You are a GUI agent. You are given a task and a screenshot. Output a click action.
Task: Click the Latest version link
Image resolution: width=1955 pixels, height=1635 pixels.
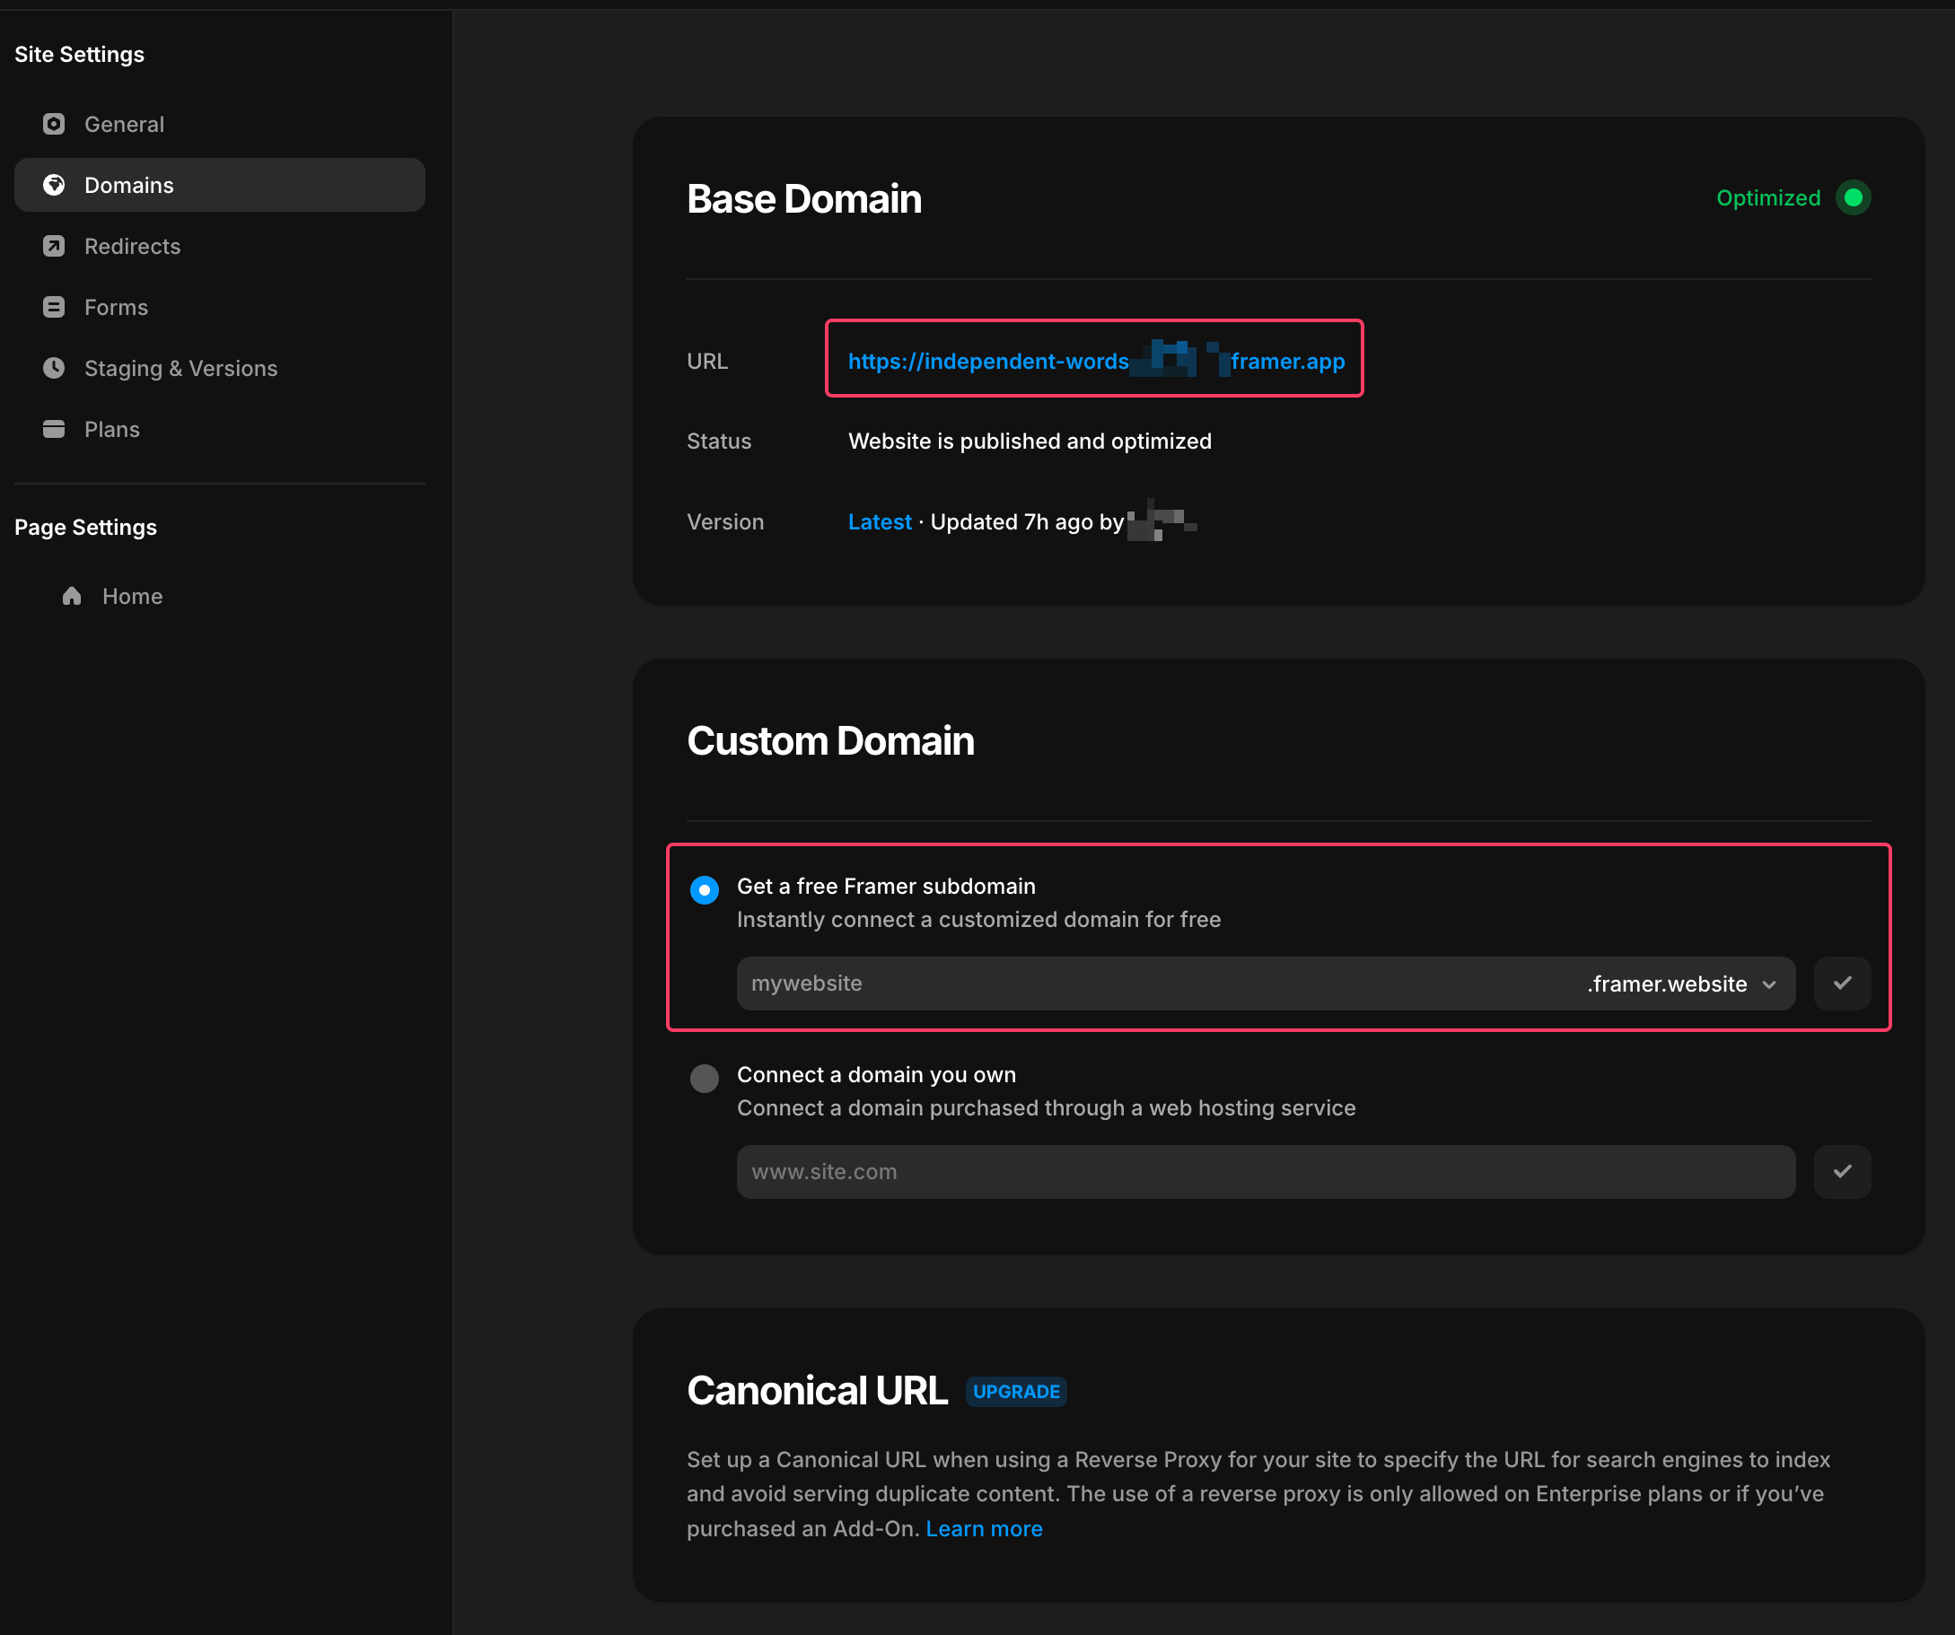(x=879, y=521)
